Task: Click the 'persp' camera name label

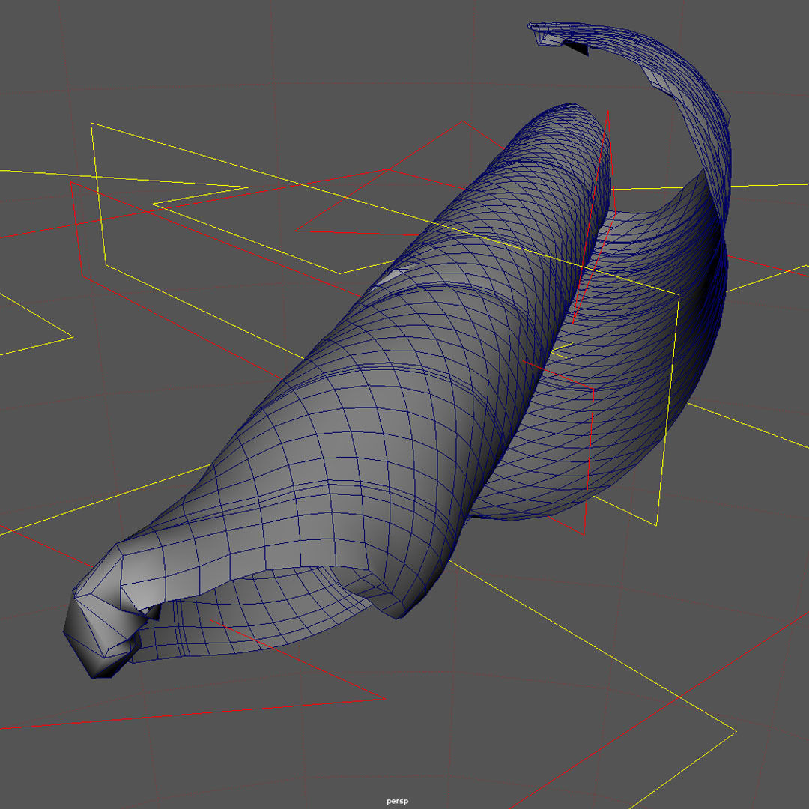Action: [x=397, y=802]
